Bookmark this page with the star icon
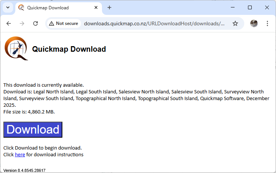Viewport: 276px width, 173px height. [x=235, y=23]
